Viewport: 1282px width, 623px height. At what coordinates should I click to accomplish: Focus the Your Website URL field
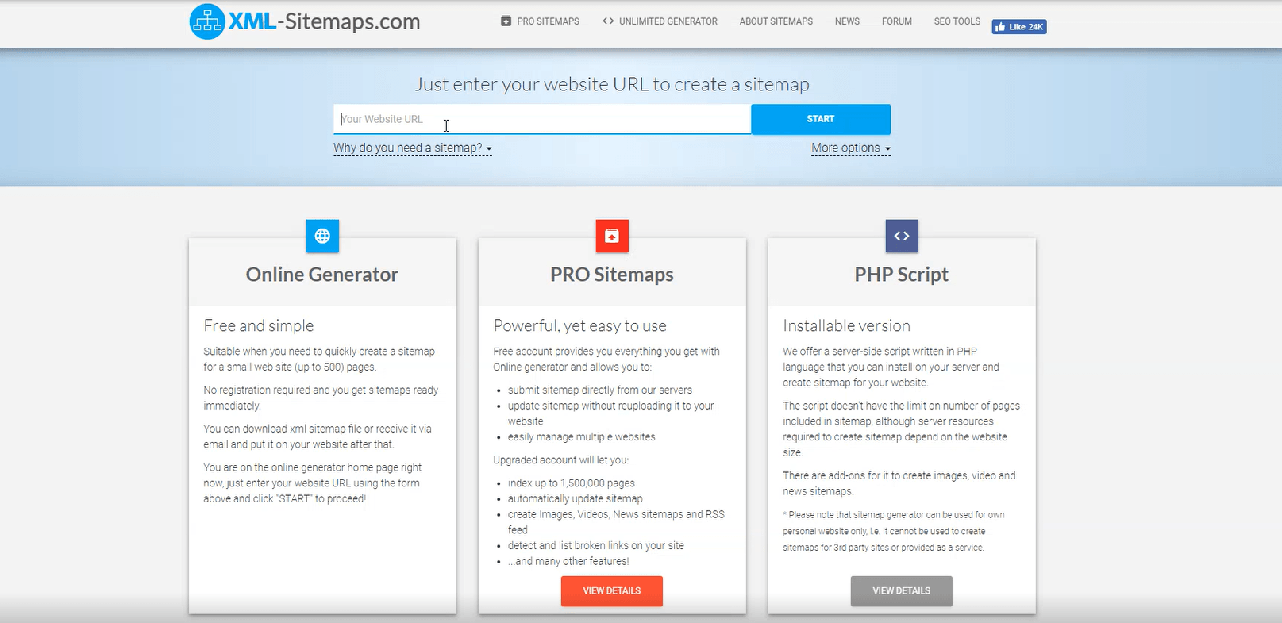tap(542, 119)
